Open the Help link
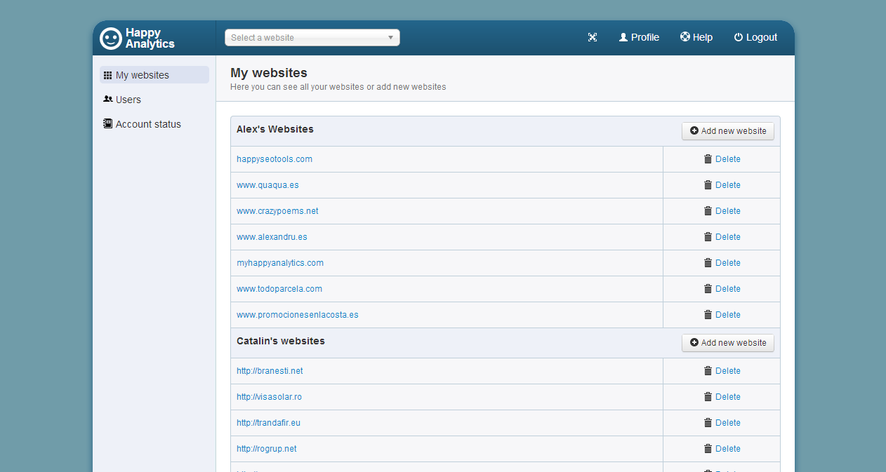The height and width of the screenshot is (472, 886). [696, 38]
